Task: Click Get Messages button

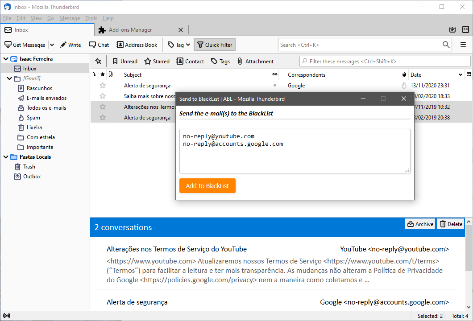Action: (25, 45)
